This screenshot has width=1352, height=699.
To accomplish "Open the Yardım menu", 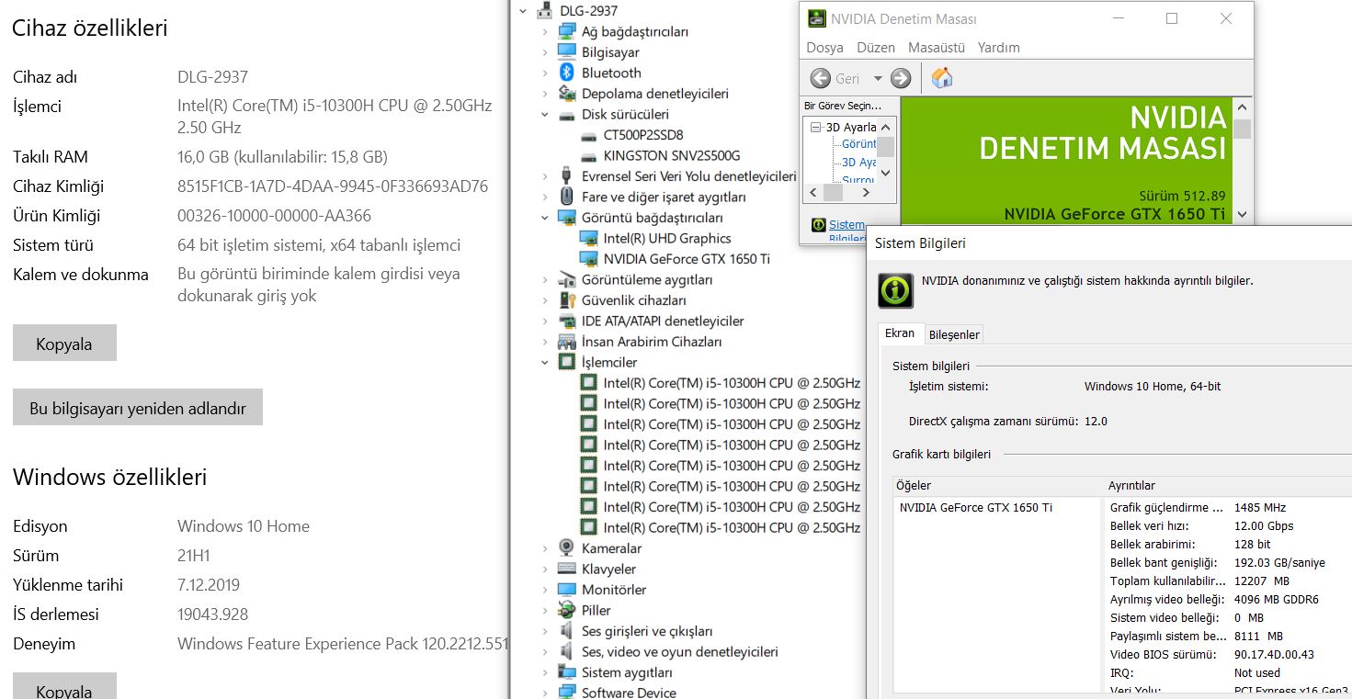I will click(998, 48).
